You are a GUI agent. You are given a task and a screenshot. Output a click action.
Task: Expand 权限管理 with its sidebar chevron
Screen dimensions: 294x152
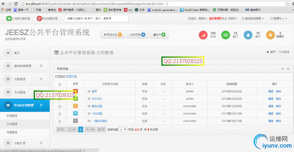(41, 79)
